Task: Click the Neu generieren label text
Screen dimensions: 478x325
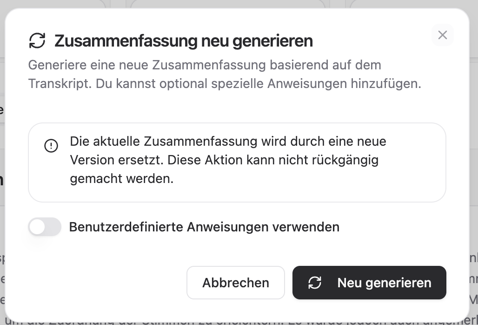Action: point(384,283)
